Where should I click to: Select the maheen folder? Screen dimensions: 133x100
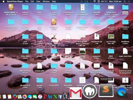(x=25, y=7)
